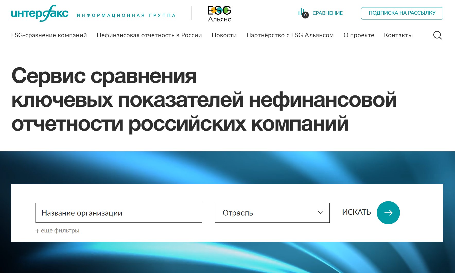Click the round teal arrow search button
Screen dimensions: 455x273
[x=388, y=213]
